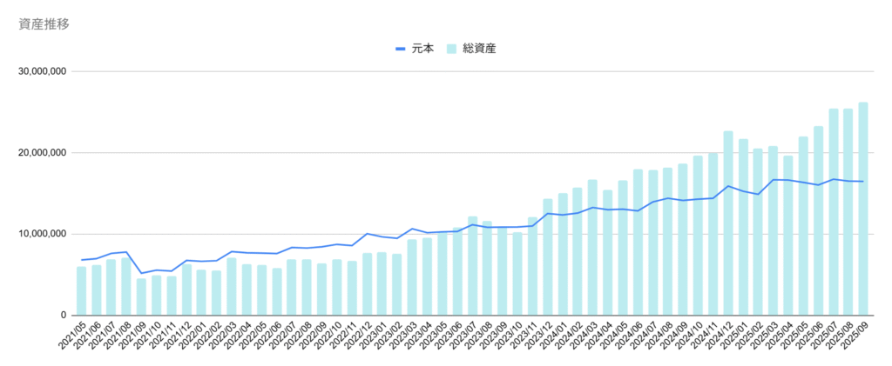This screenshot has height=366, width=892.
Task: Click the light-blue 総資産 legend swatch
Action: 451,49
